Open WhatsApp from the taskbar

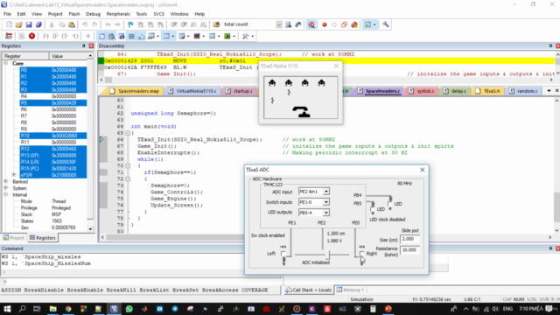click(x=129, y=309)
